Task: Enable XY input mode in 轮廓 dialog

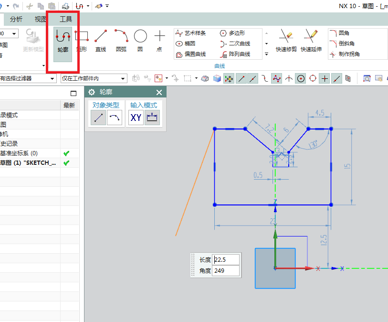Action: [135, 117]
